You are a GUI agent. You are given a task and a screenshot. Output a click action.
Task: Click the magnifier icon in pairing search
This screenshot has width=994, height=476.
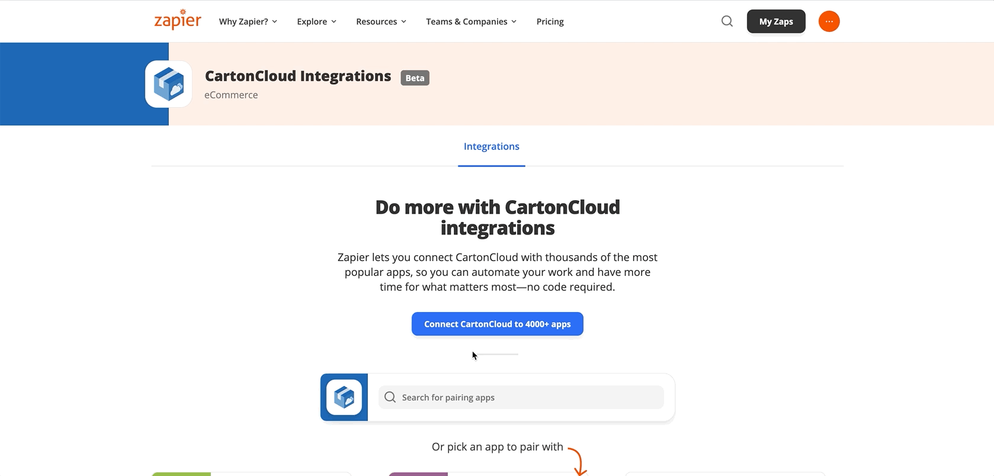click(390, 397)
